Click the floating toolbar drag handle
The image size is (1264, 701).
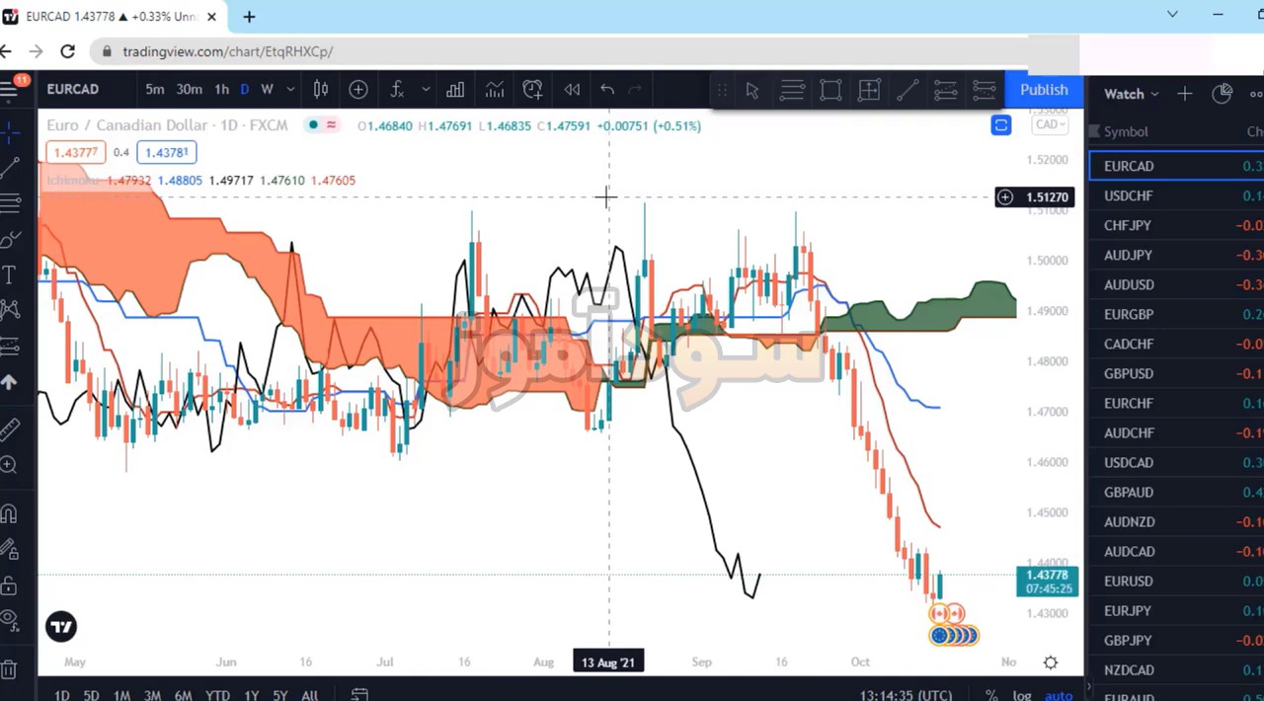tap(722, 91)
